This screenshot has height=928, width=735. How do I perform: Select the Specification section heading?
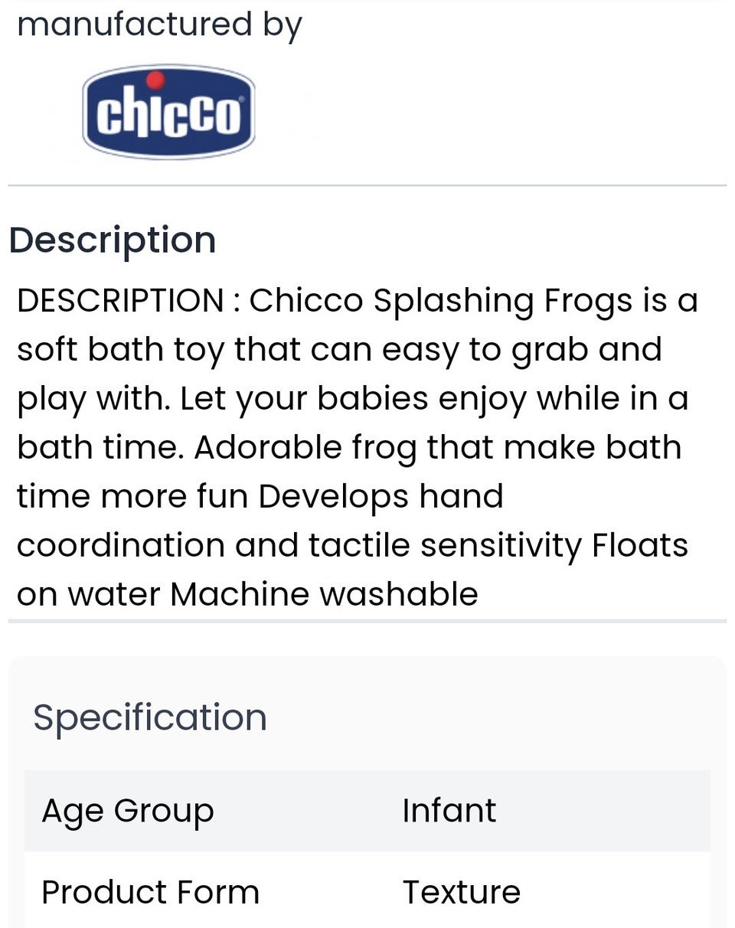point(150,717)
